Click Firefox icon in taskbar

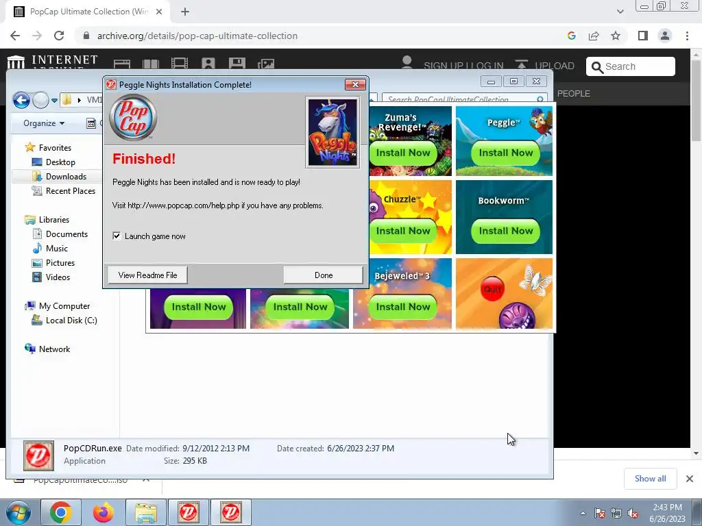click(103, 512)
